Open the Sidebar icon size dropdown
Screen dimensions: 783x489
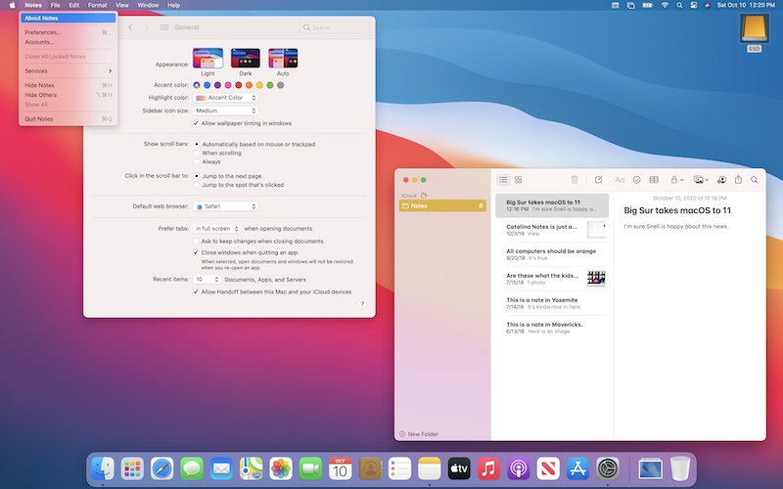pyautogui.click(x=225, y=111)
